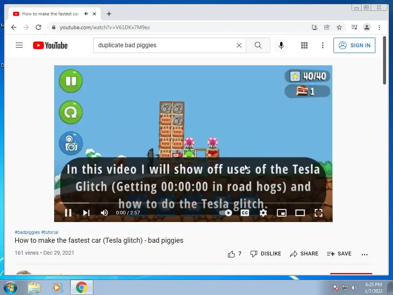Click the Chrome address bar URL
Viewport: 393px width, 295px height.
[x=105, y=27]
